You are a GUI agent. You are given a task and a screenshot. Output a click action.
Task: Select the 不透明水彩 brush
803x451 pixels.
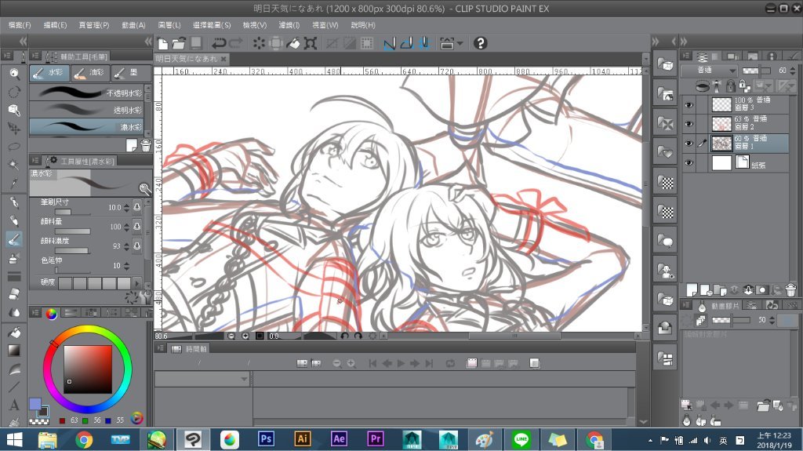[x=86, y=93]
